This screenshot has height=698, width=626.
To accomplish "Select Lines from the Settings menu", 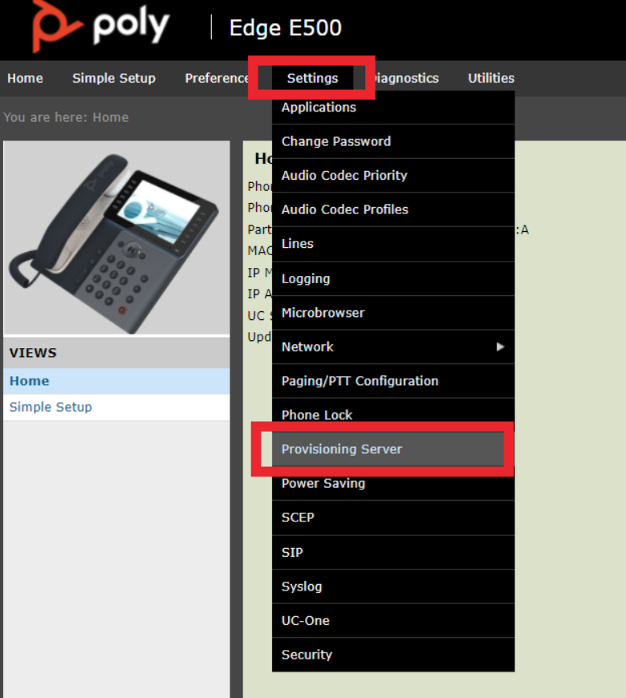I will (393, 244).
